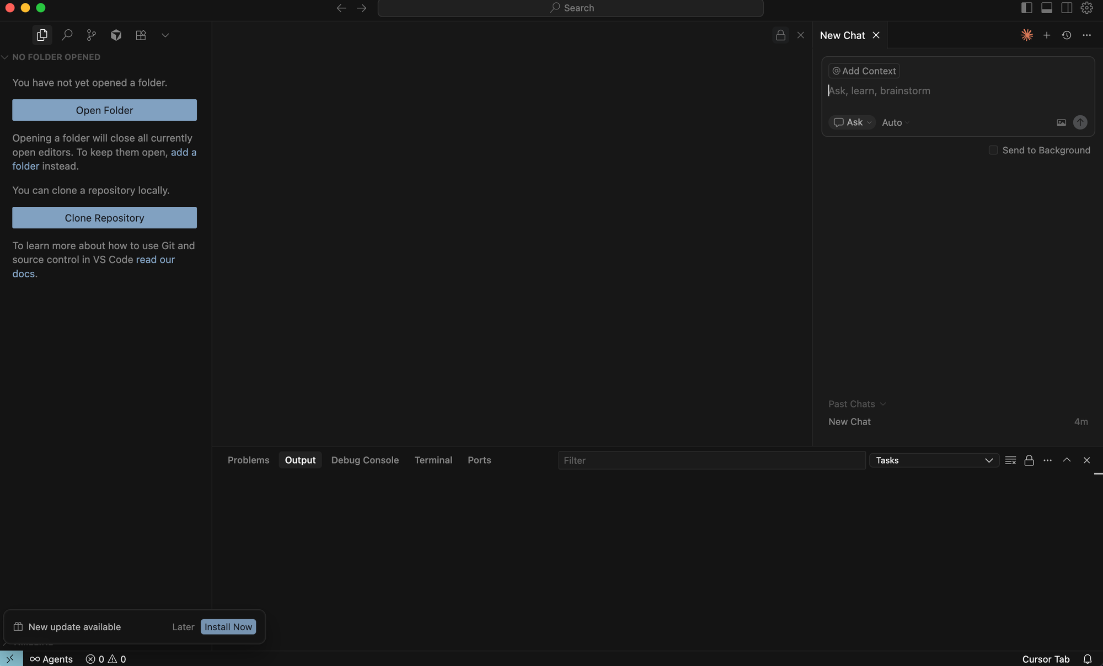The width and height of the screenshot is (1103, 666).
Task: Start a new chat with plus icon
Action: (x=1047, y=35)
